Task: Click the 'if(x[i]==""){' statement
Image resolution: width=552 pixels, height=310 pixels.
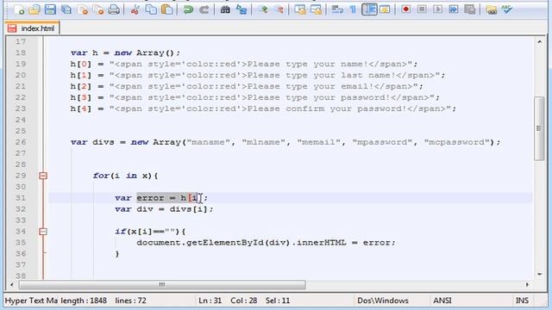Action: click(150, 232)
